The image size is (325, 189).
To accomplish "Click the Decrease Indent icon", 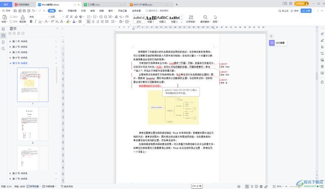I will pos(101,17).
